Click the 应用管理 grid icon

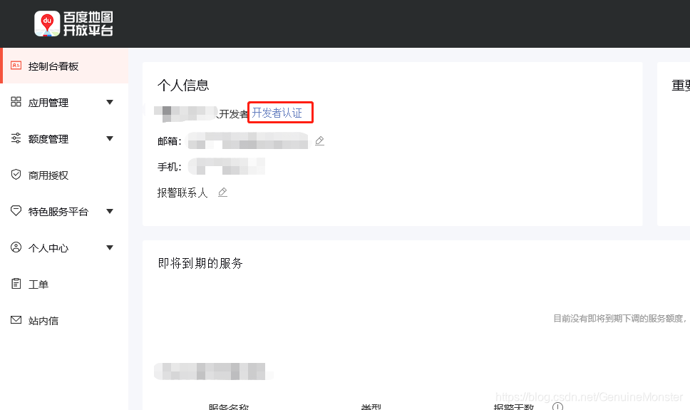[16, 102]
